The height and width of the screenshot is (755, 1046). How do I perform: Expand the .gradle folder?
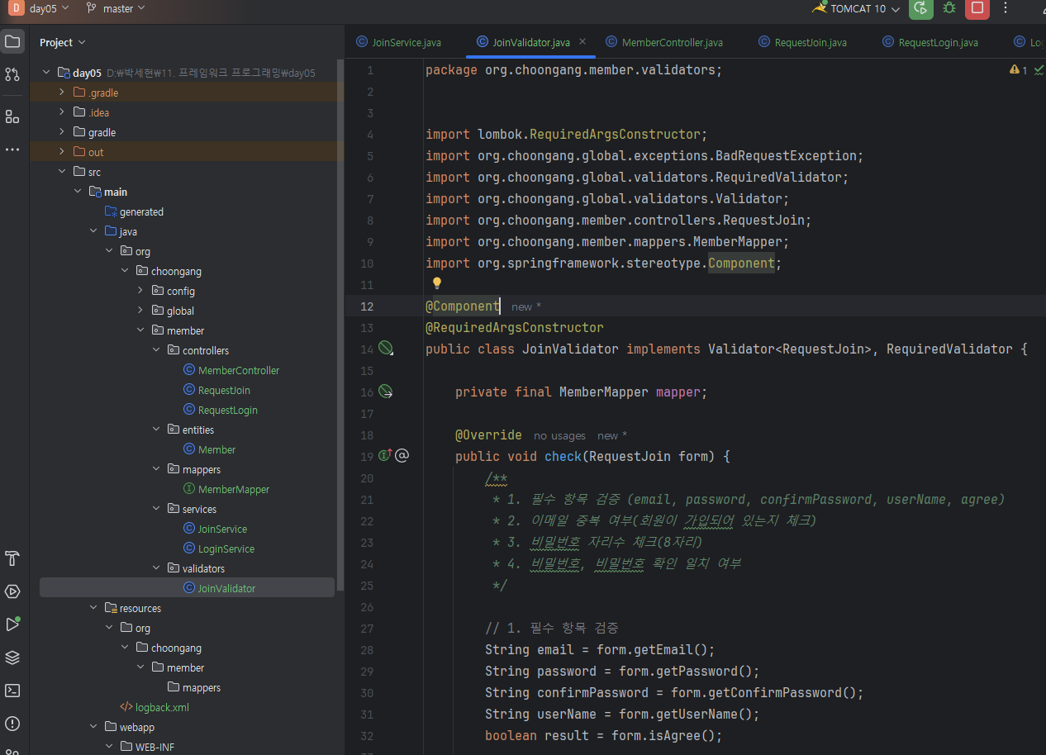pos(61,93)
